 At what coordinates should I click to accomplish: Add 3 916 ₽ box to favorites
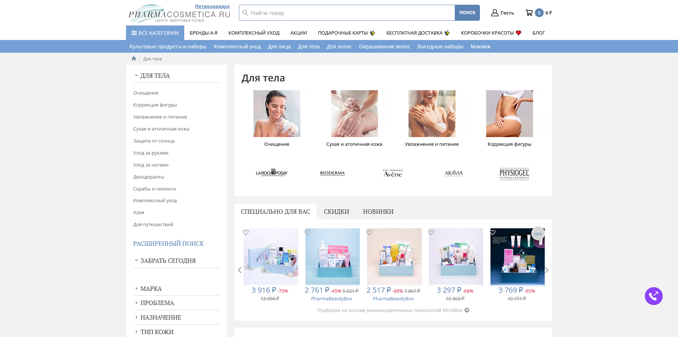(246, 232)
